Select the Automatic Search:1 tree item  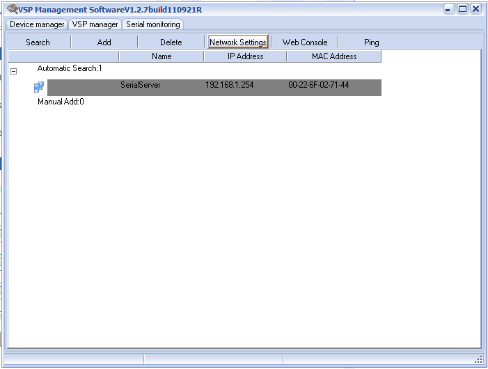pyautogui.click(x=70, y=68)
